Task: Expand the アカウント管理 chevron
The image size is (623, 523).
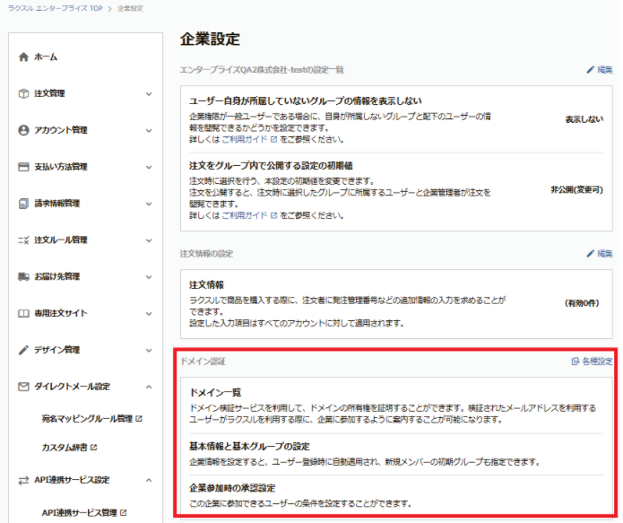Action: click(x=149, y=130)
